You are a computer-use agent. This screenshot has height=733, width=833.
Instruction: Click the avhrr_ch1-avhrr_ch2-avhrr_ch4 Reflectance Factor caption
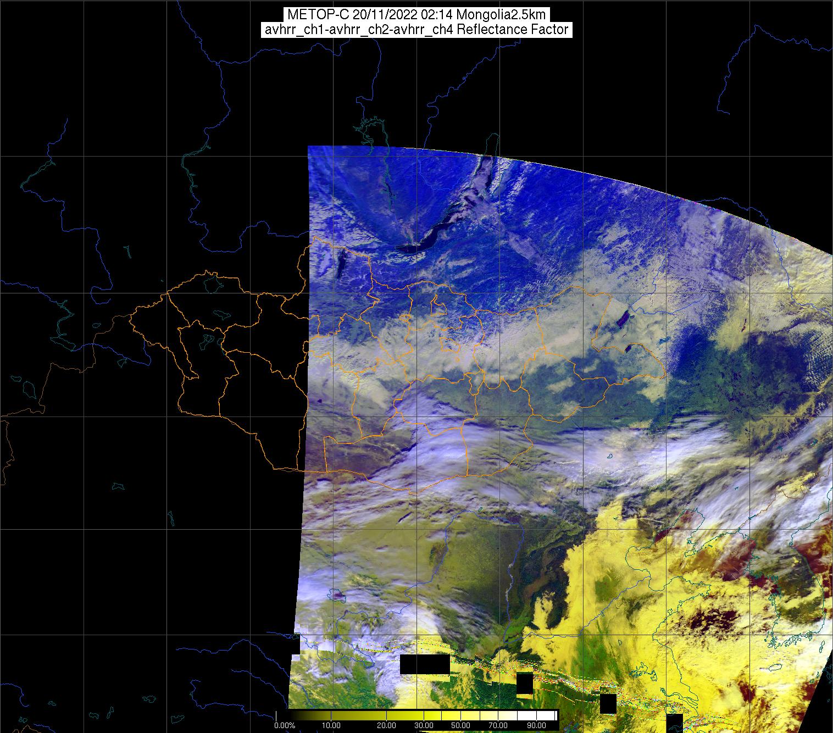tap(416, 30)
